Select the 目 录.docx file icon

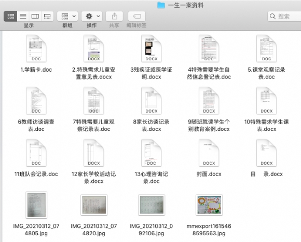pyautogui.click(x=266, y=153)
